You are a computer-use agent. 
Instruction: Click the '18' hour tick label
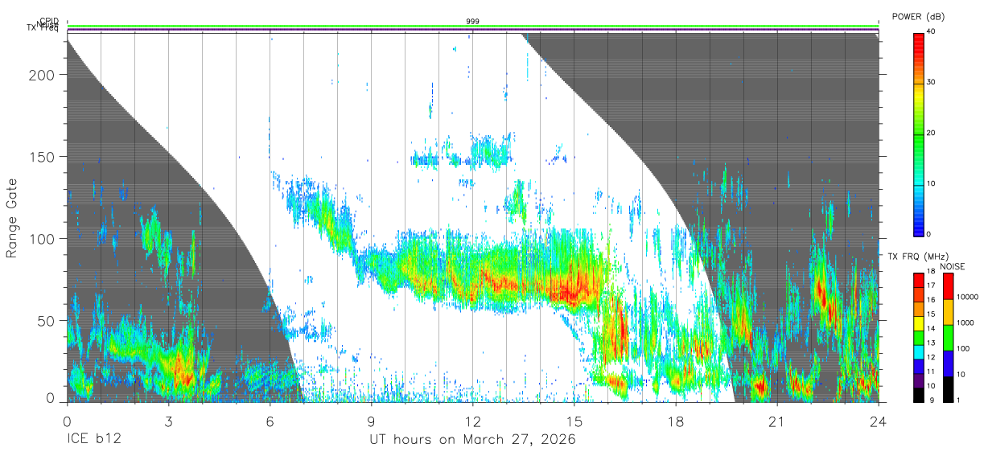click(676, 421)
